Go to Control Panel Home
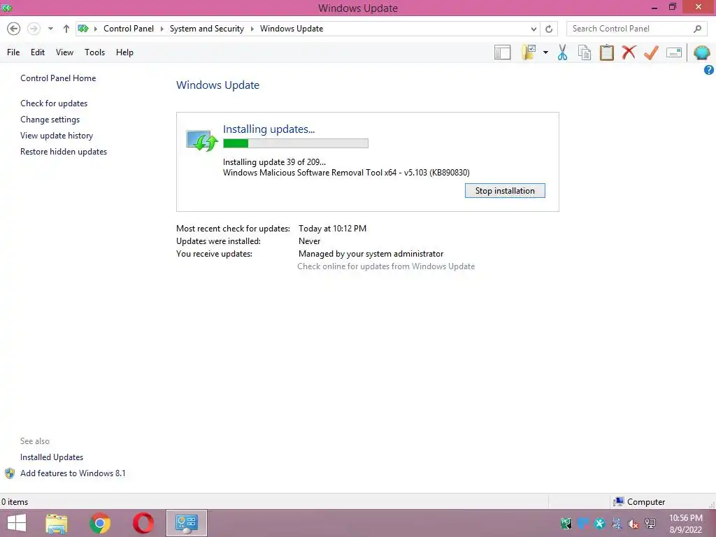This screenshot has height=537, width=716. tap(58, 78)
